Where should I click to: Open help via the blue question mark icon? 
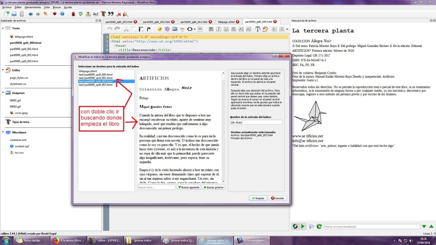[x=62, y=14]
